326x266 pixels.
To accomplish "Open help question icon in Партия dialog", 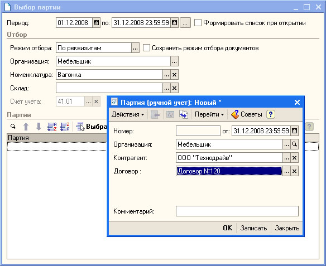I will (x=271, y=114).
